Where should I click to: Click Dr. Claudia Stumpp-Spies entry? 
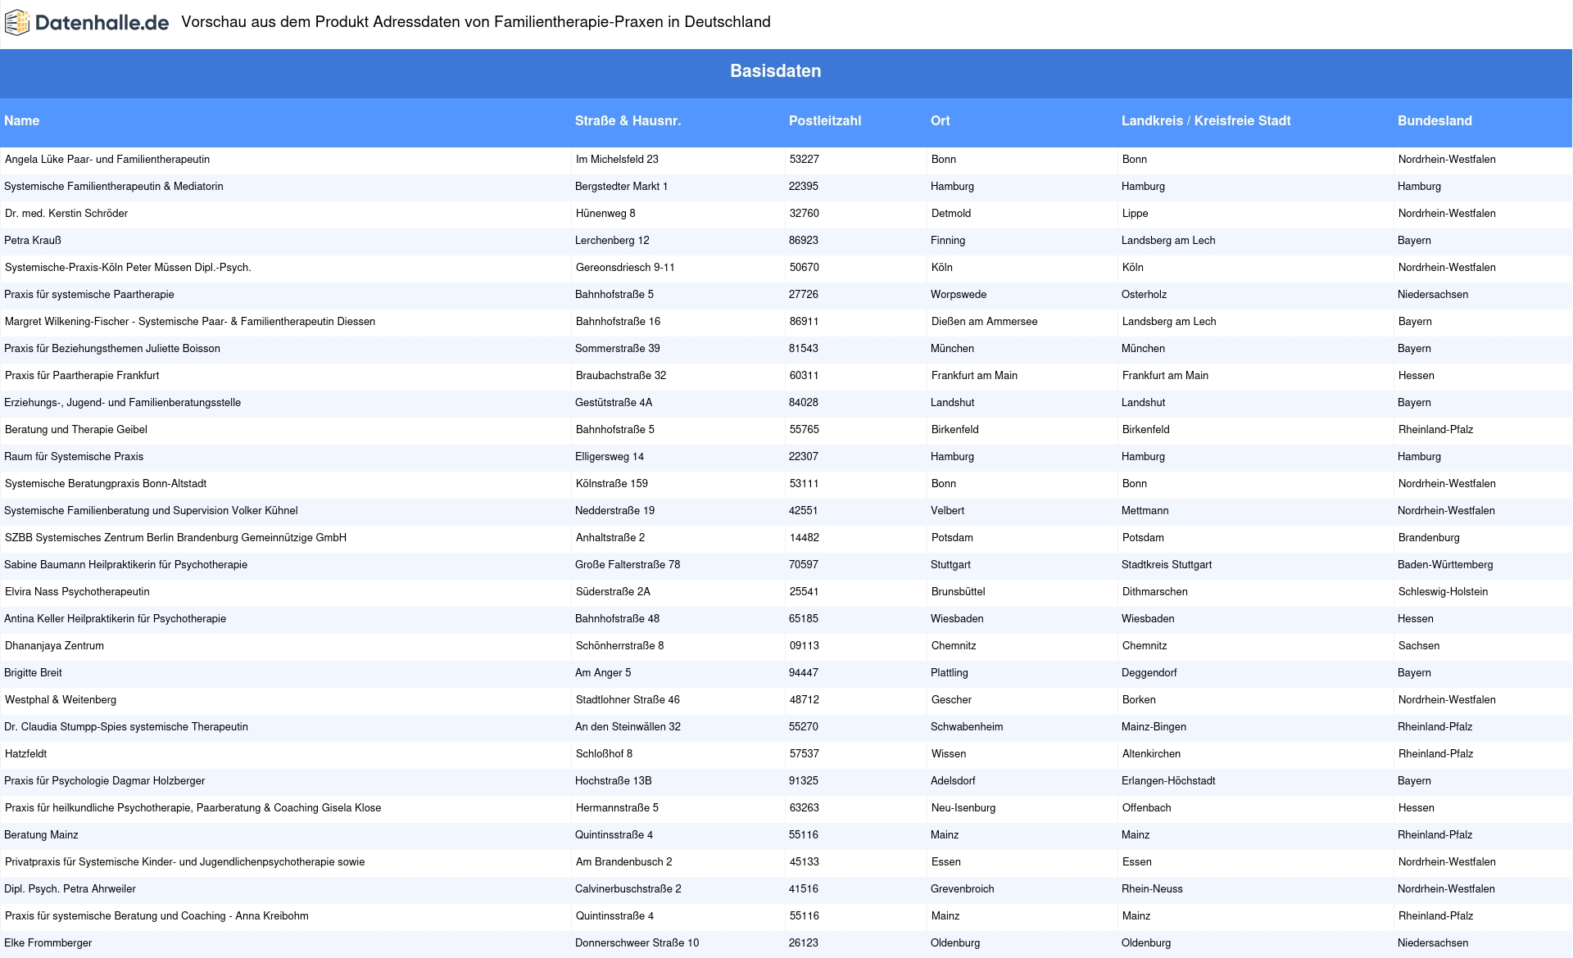coord(126,727)
